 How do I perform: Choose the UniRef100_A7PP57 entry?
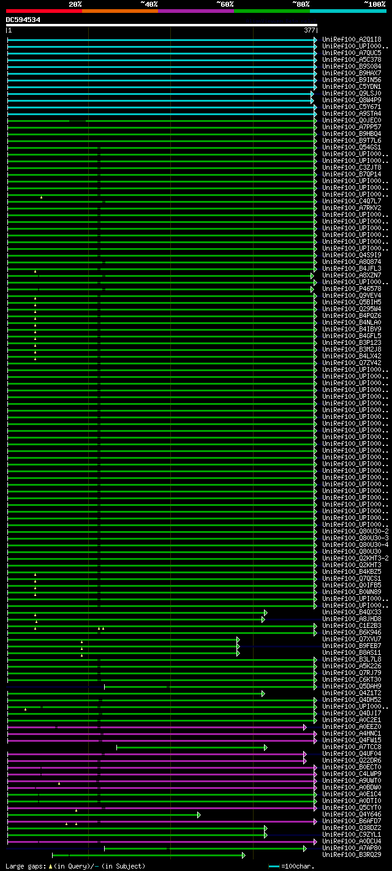point(352,127)
